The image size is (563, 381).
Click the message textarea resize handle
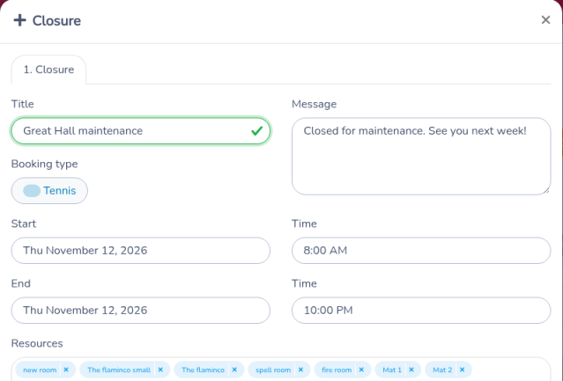pos(546,191)
